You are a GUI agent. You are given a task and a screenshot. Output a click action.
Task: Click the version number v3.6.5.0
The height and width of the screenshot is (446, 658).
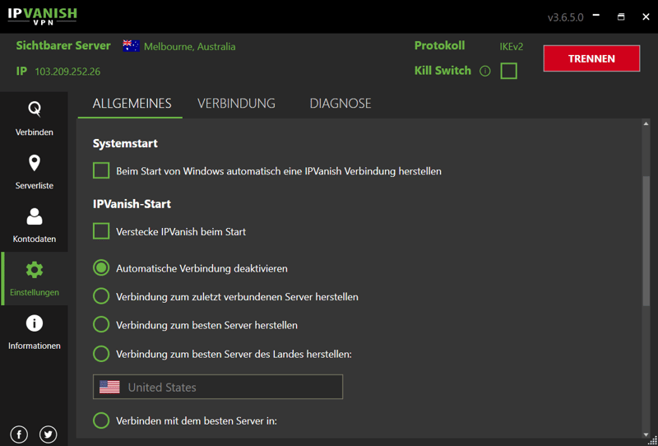tap(565, 17)
